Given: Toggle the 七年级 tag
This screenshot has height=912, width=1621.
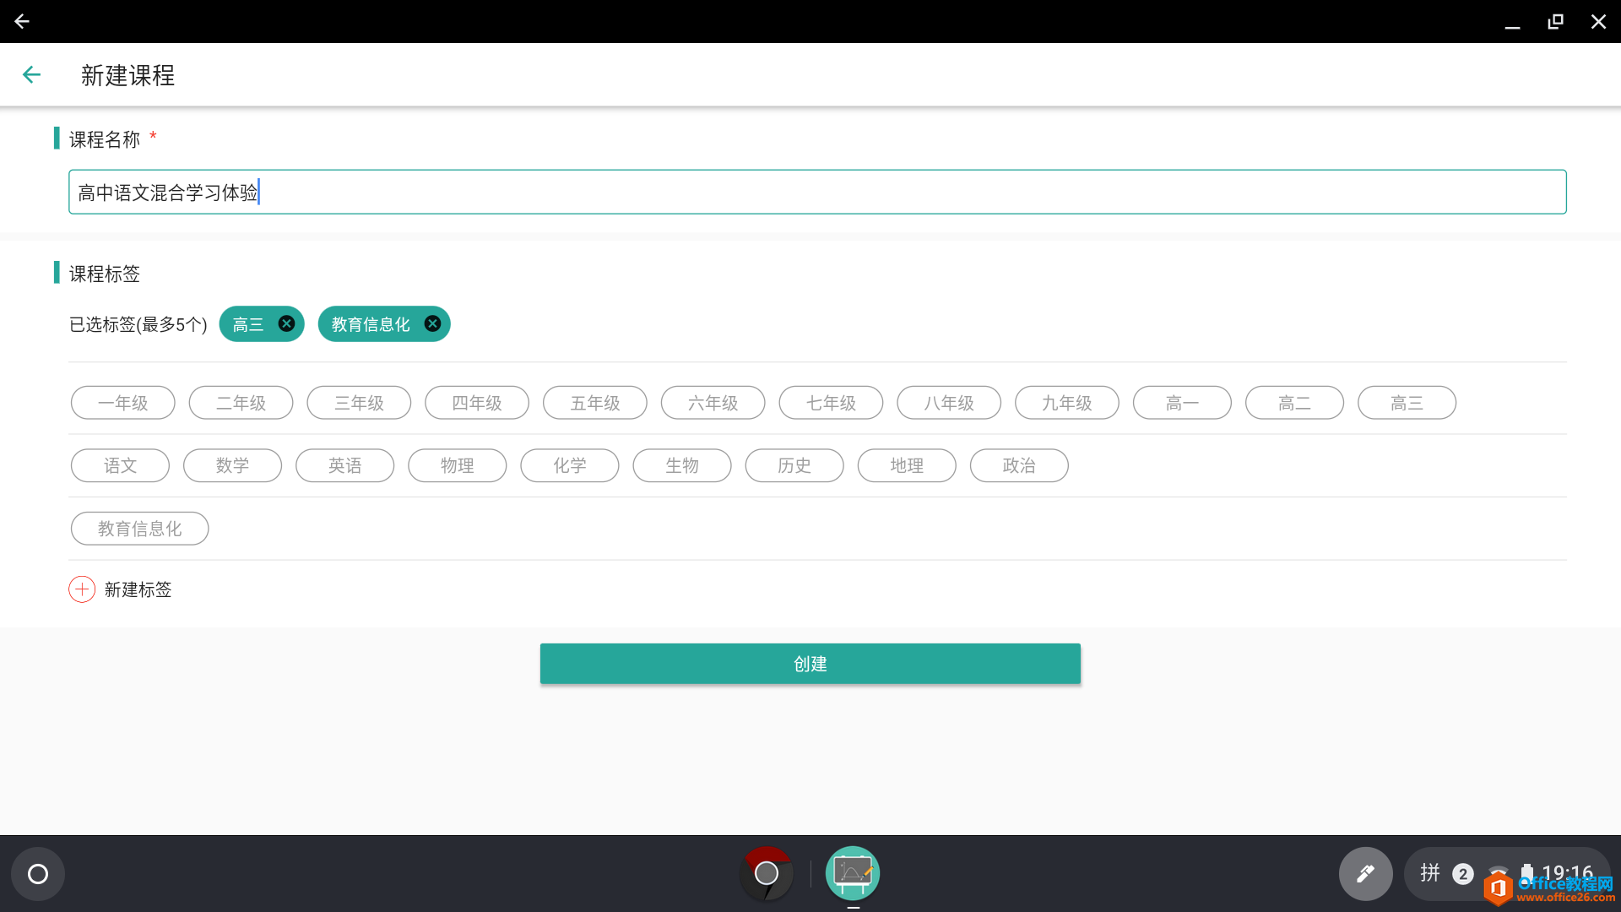Looking at the screenshot, I should coord(832,403).
